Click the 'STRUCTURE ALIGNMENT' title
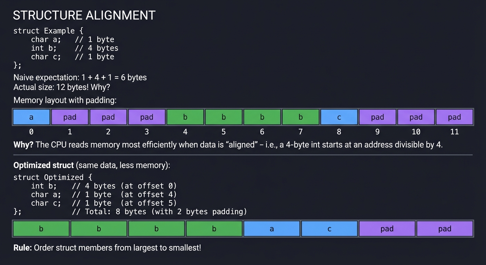Screen dimensions: 486x265 (84, 16)
